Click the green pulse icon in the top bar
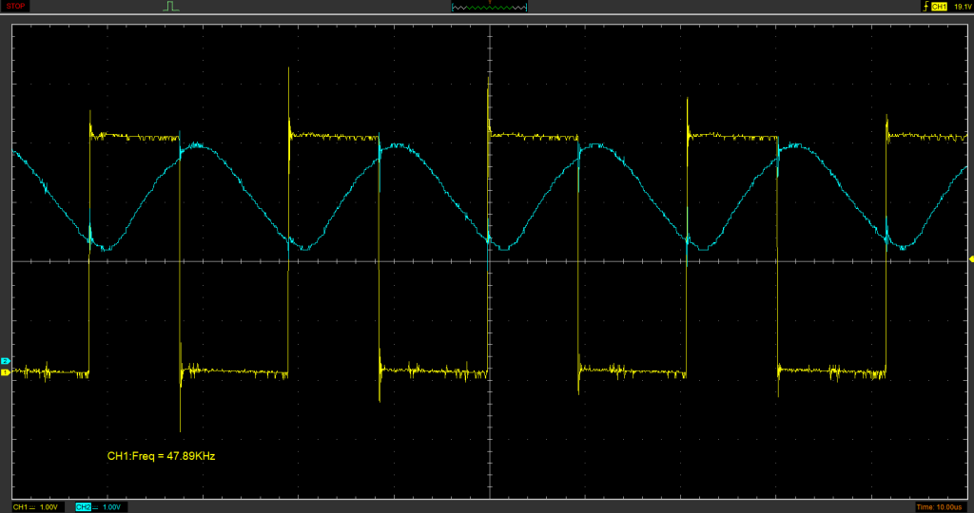 [x=171, y=7]
